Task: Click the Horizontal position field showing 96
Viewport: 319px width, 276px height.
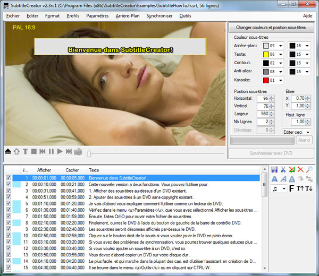Action: pos(263,99)
